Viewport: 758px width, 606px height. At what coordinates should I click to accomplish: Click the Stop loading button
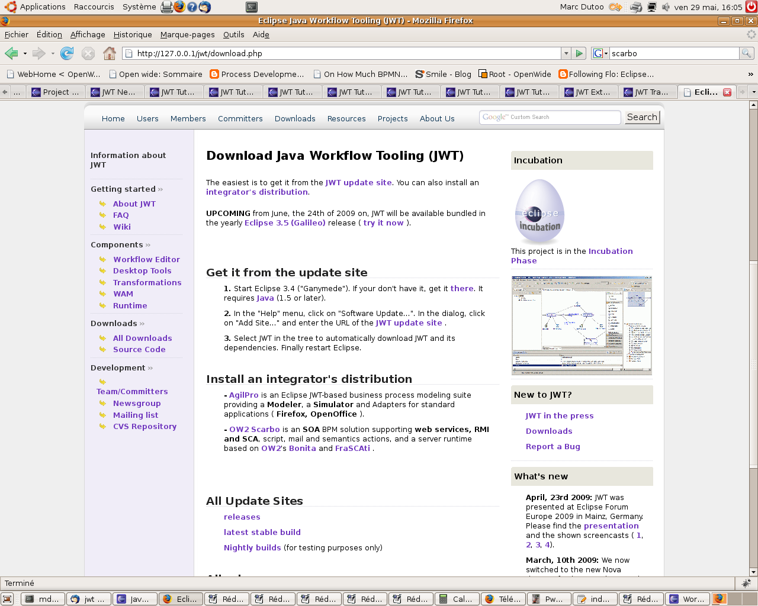point(88,53)
